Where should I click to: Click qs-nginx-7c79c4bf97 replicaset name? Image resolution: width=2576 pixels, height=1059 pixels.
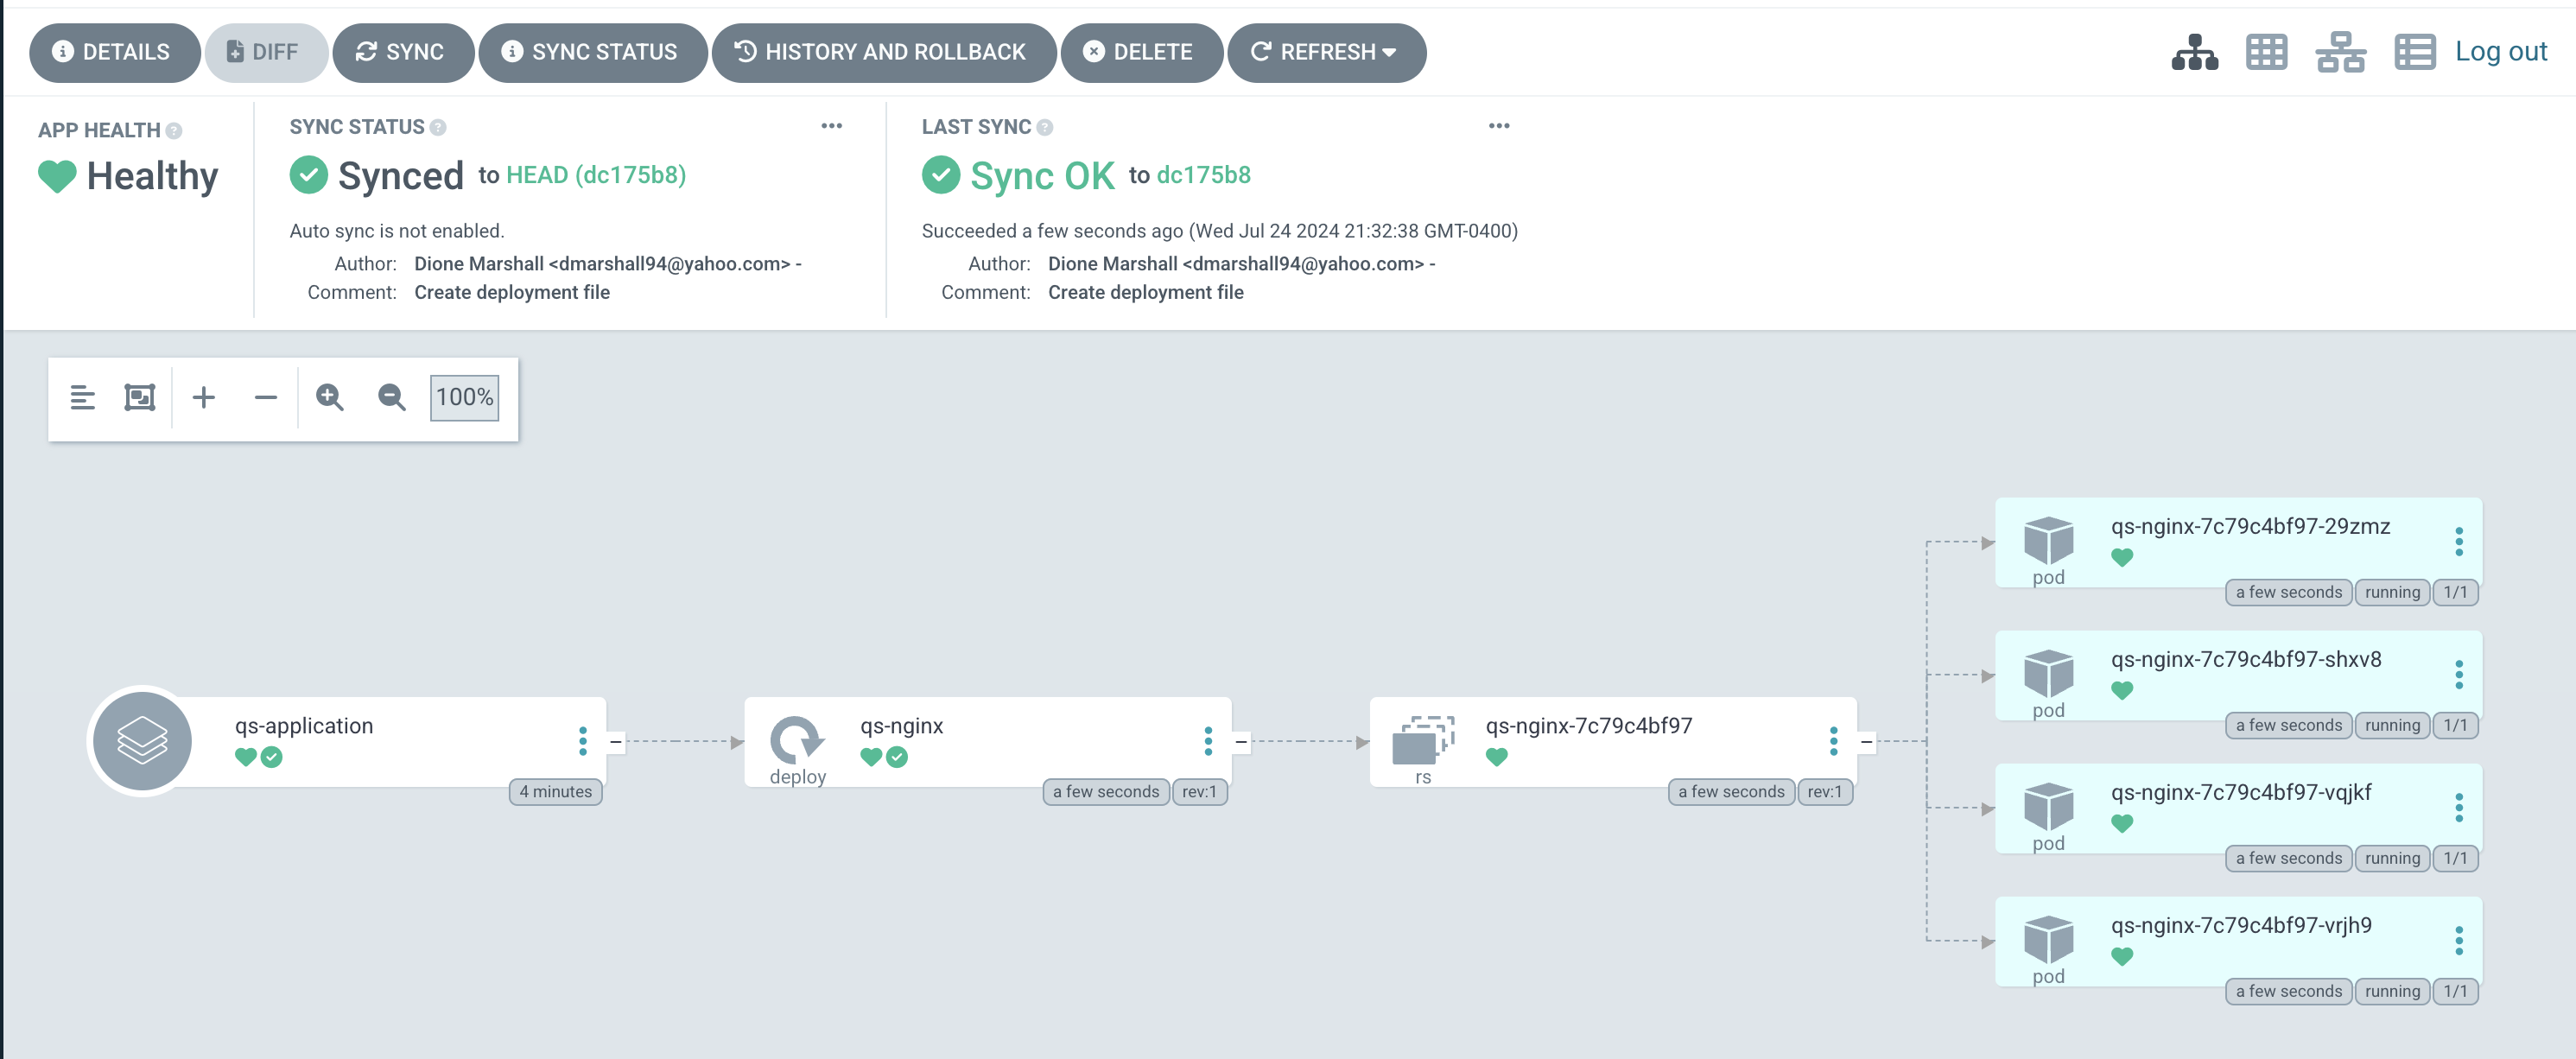1588,726
